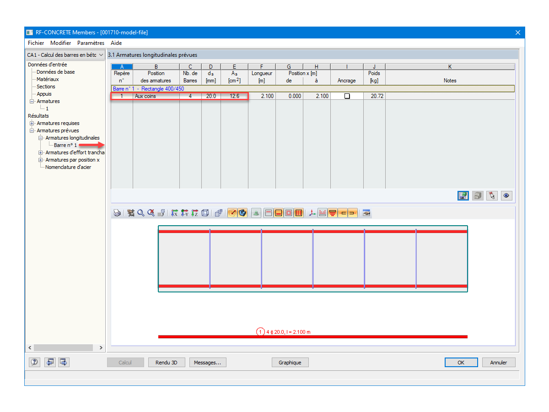The height and width of the screenshot is (412, 549).
Task: Click the Graphique button
Action: coord(290,362)
